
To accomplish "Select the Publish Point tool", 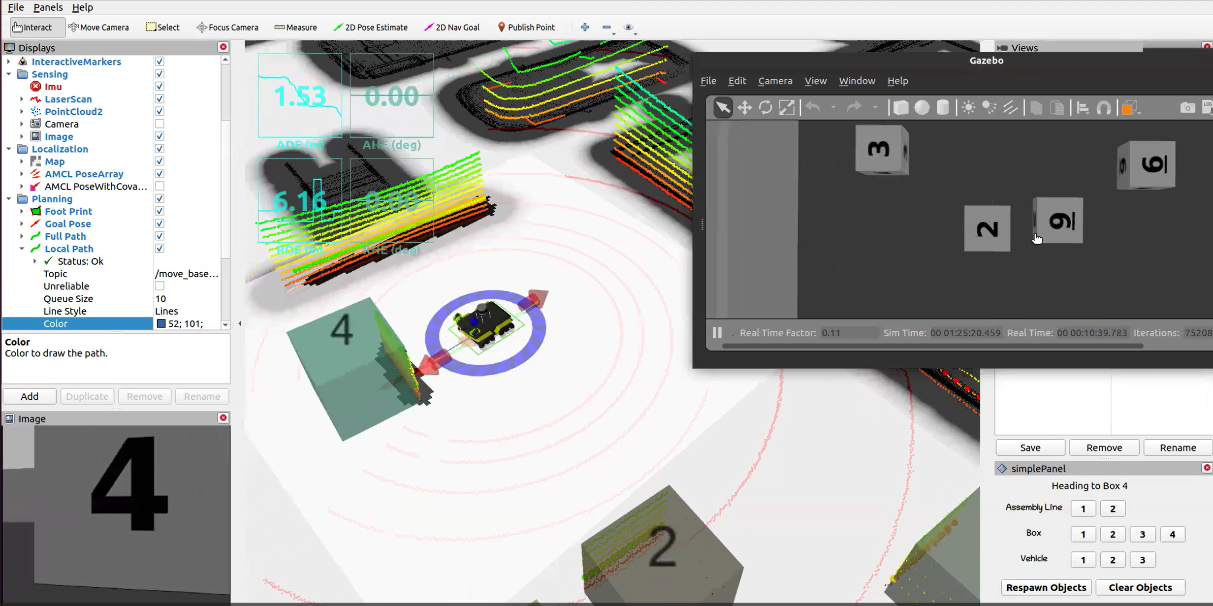I will coord(526,27).
